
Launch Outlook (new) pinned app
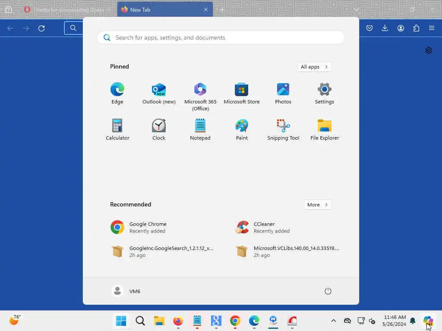pyautogui.click(x=159, y=94)
